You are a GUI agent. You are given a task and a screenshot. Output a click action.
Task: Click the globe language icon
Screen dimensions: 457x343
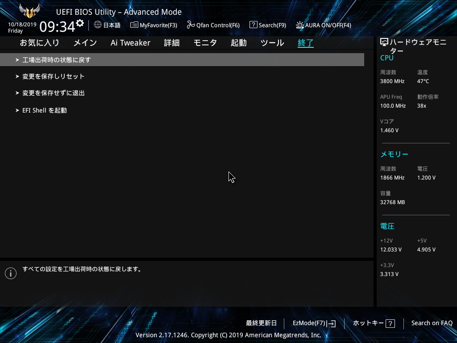[x=98, y=25]
